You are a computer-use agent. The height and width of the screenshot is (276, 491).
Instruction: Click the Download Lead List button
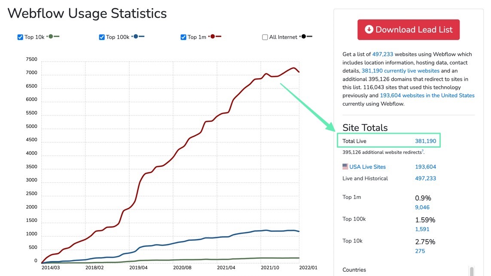[x=408, y=30]
